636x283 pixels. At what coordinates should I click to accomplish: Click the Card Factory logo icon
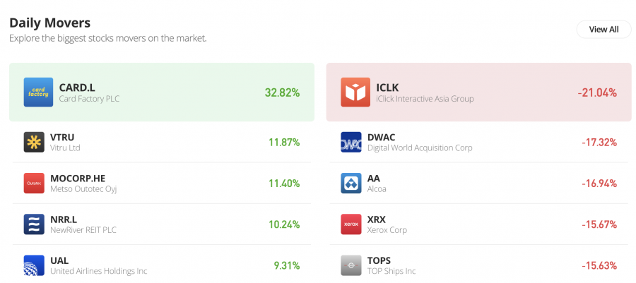coord(38,92)
